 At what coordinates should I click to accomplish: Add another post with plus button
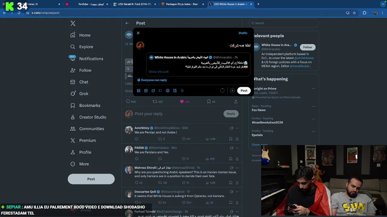click(232, 90)
